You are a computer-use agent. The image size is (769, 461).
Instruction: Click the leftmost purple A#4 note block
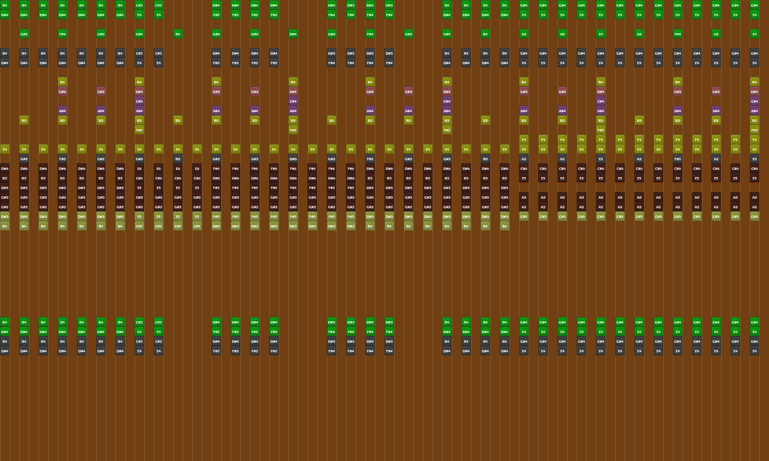(62, 110)
